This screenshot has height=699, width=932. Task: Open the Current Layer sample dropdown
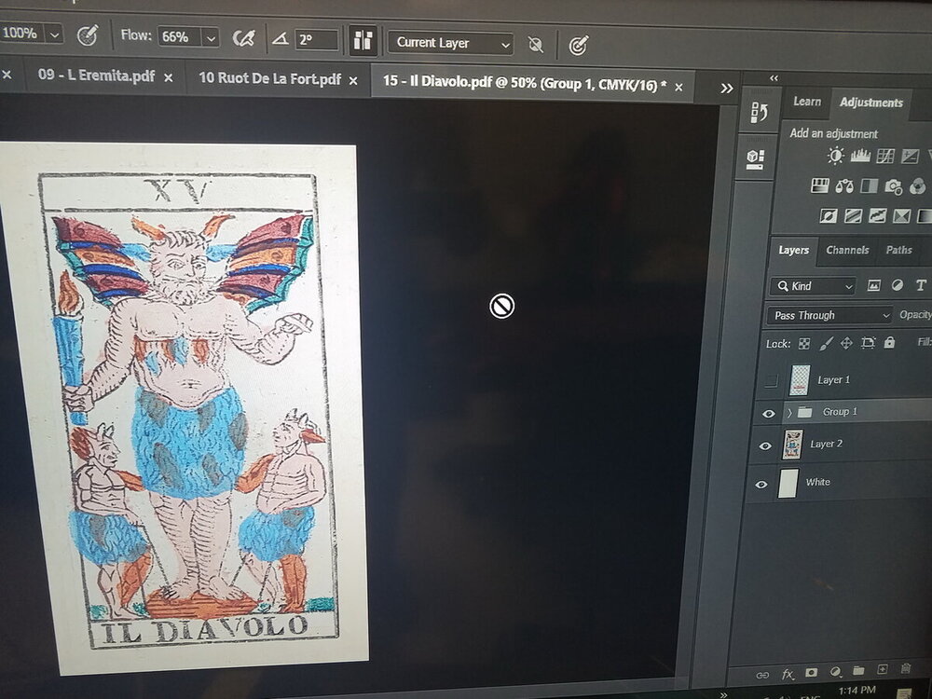point(453,43)
